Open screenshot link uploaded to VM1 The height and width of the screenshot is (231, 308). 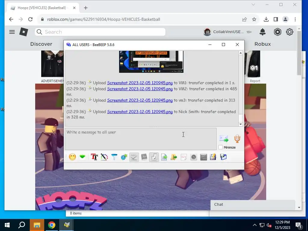click(x=140, y=83)
